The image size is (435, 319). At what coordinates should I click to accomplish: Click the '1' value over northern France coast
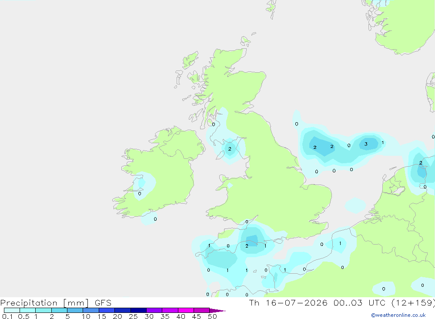point(340,243)
